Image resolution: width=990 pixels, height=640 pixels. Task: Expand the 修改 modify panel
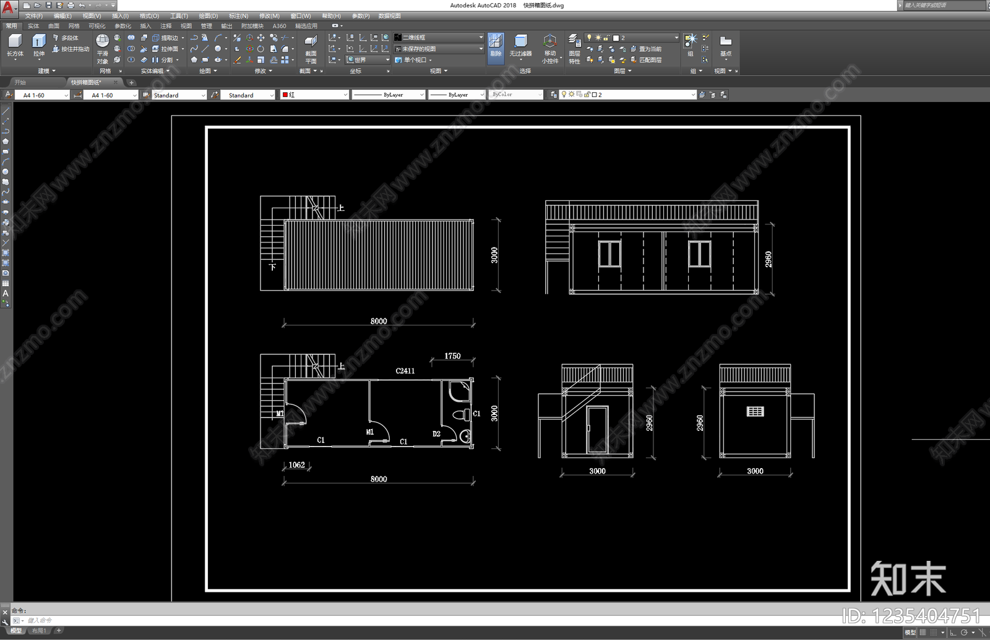point(264,71)
